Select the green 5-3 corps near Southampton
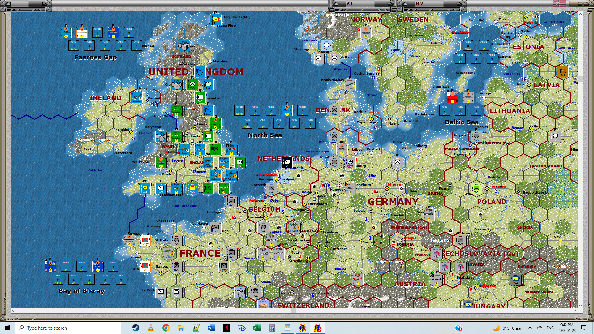 click(x=208, y=188)
